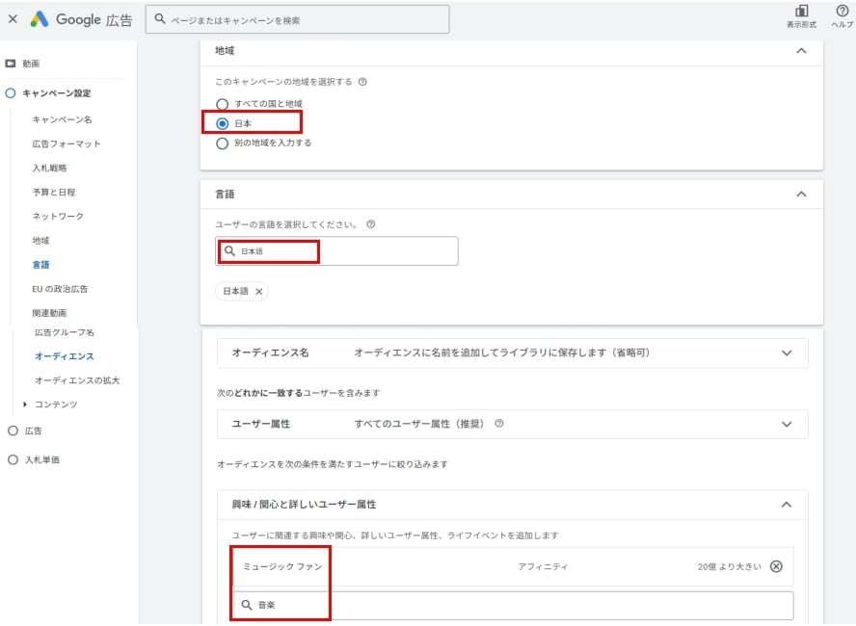This screenshot has width=856, height=626.
Task: Go to キャンペーン名 in sidebar
Action: point(62,119)
